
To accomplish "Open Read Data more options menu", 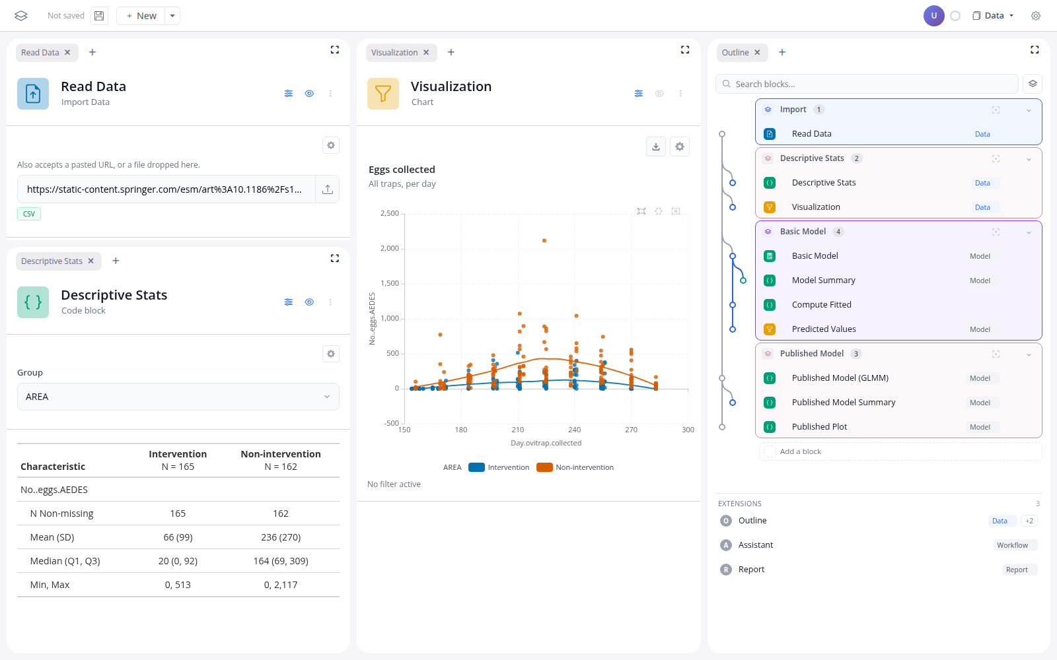I will pos(330,94).
